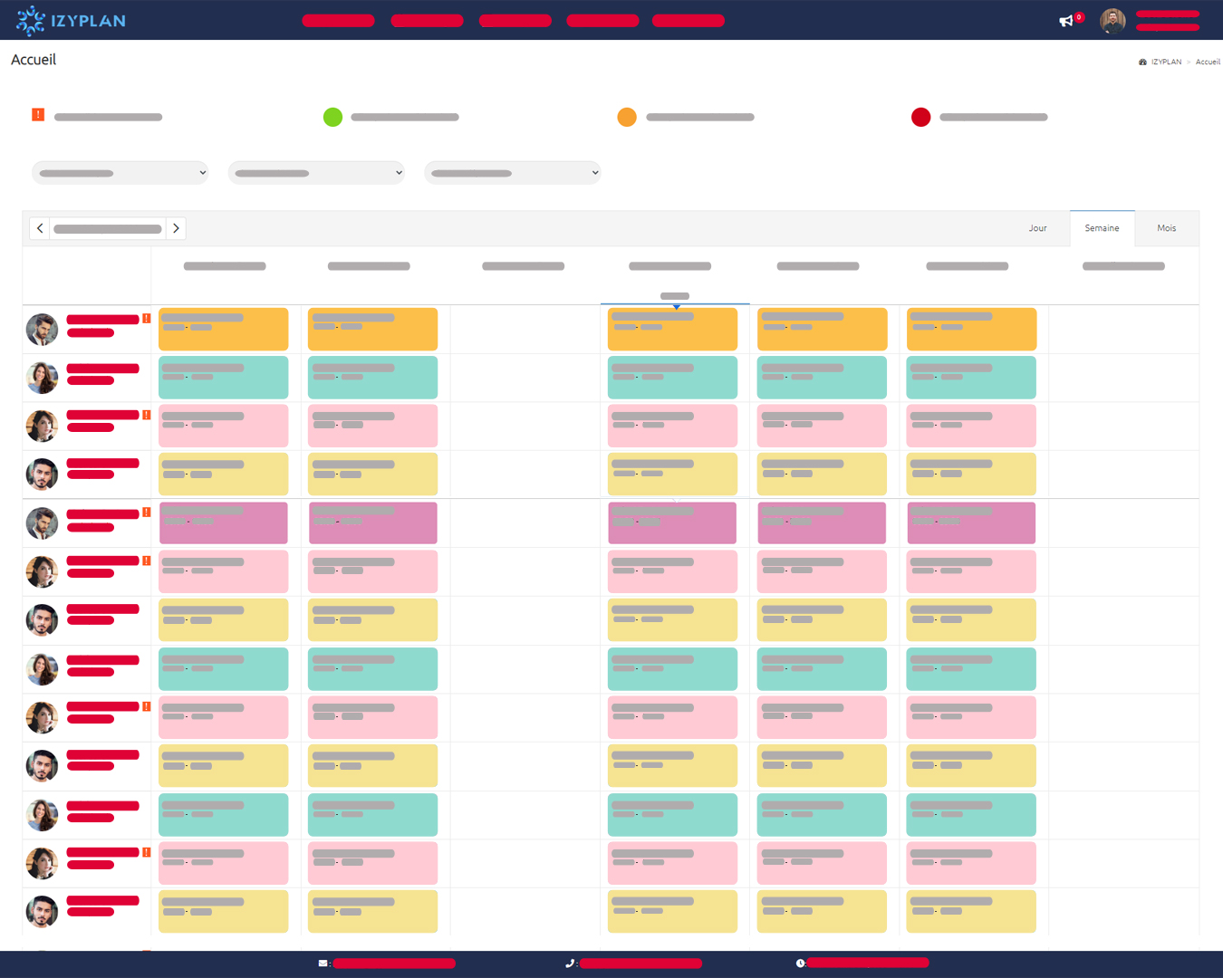Open the megaphone announcements icon
The image size is (1223, 978).
[x=1066, y=21]
